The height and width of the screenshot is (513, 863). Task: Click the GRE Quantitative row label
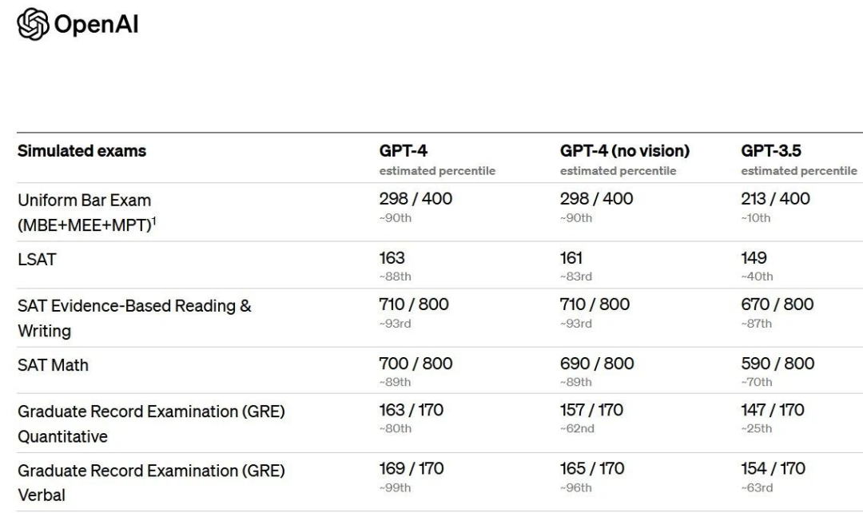152,412
